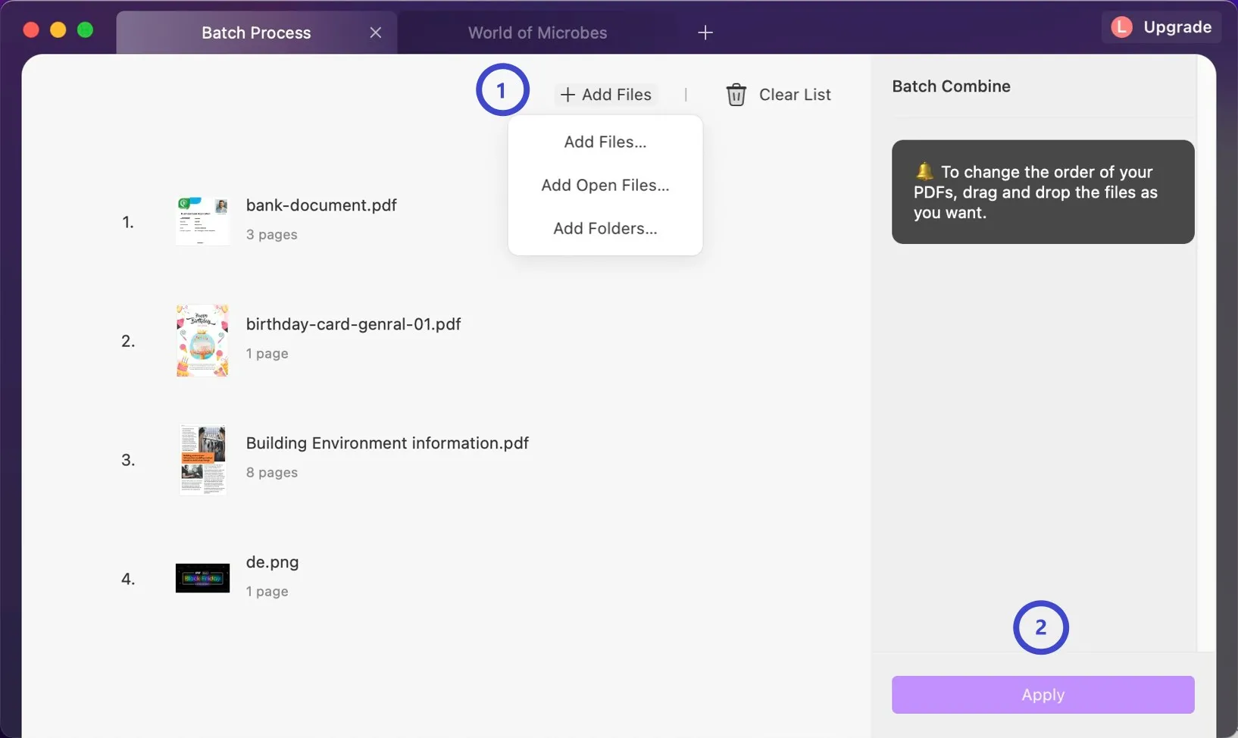Click the trash icon beside Clear List
The width and height of the screenshot is (1238, 738).
pyautogui.click(x=736, y=94)
